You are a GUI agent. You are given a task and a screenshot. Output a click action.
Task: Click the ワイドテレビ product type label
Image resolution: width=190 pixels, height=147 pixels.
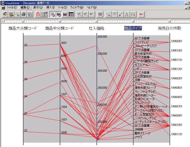pyautogui.click(x=141, y=42)
